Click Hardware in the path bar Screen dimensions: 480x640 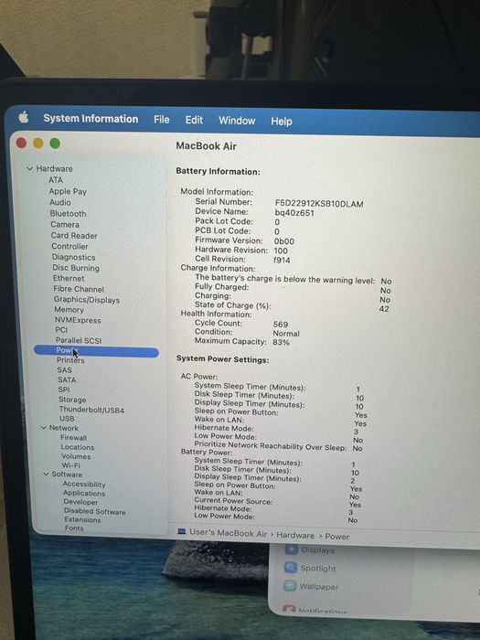coord(295,535)
